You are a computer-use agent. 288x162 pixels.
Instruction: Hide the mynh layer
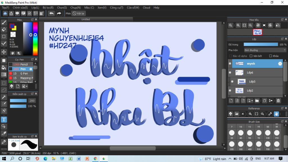click(230, 64)
